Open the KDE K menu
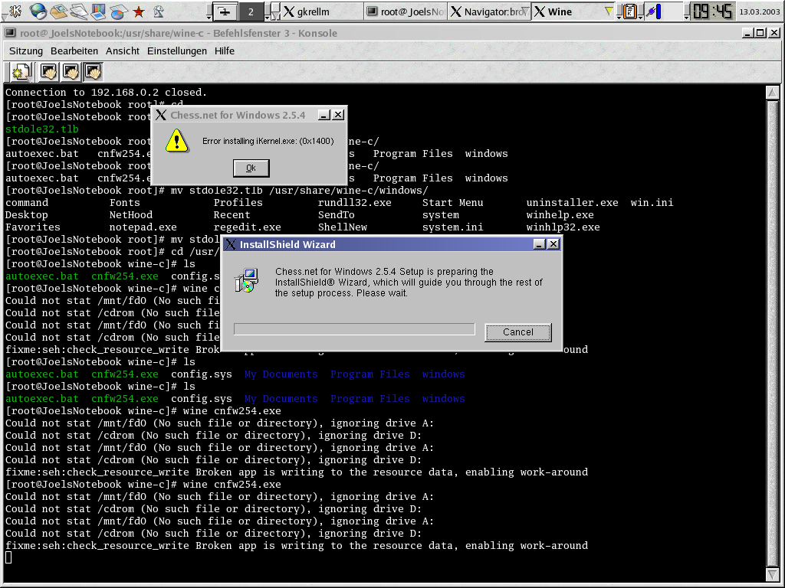 pos(15,11)
